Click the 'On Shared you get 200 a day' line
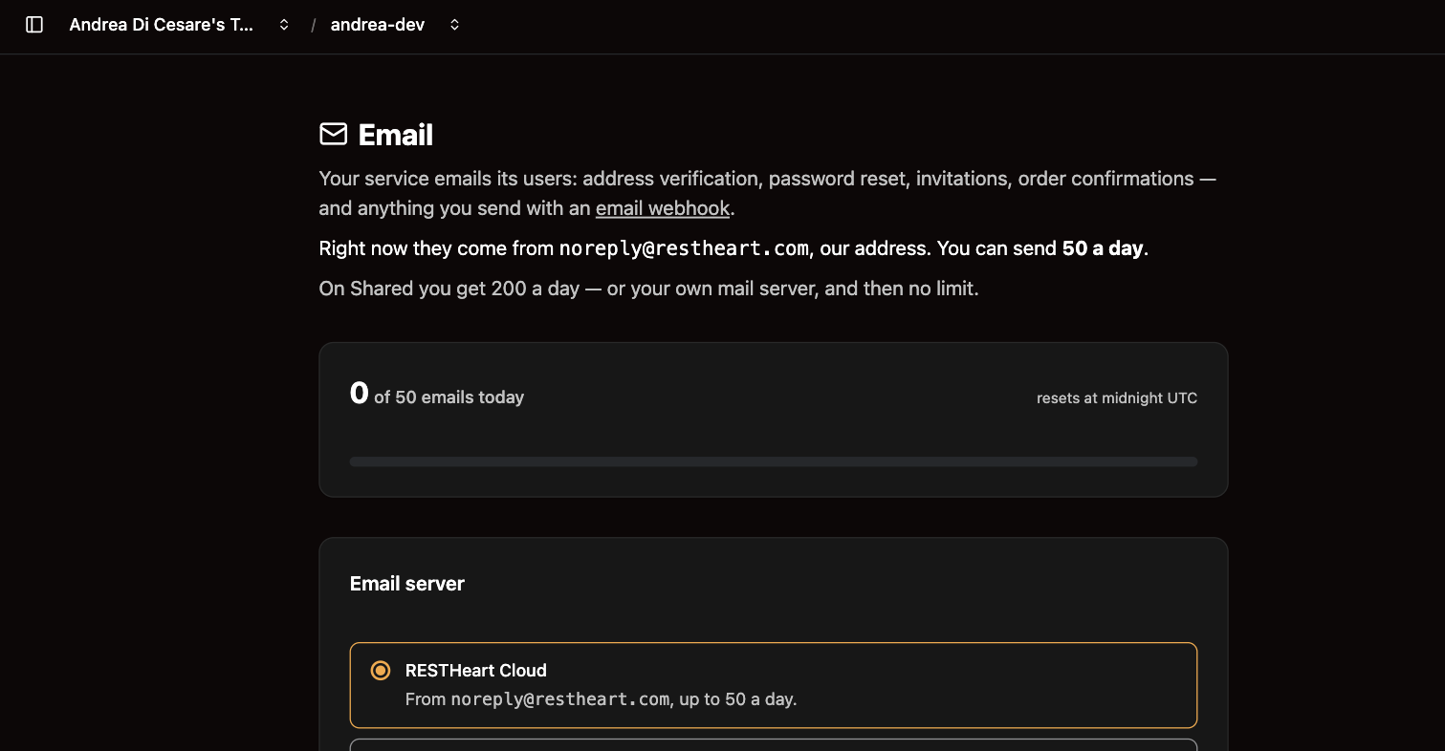The image size is (1445, 751). (x=648, y=288)
